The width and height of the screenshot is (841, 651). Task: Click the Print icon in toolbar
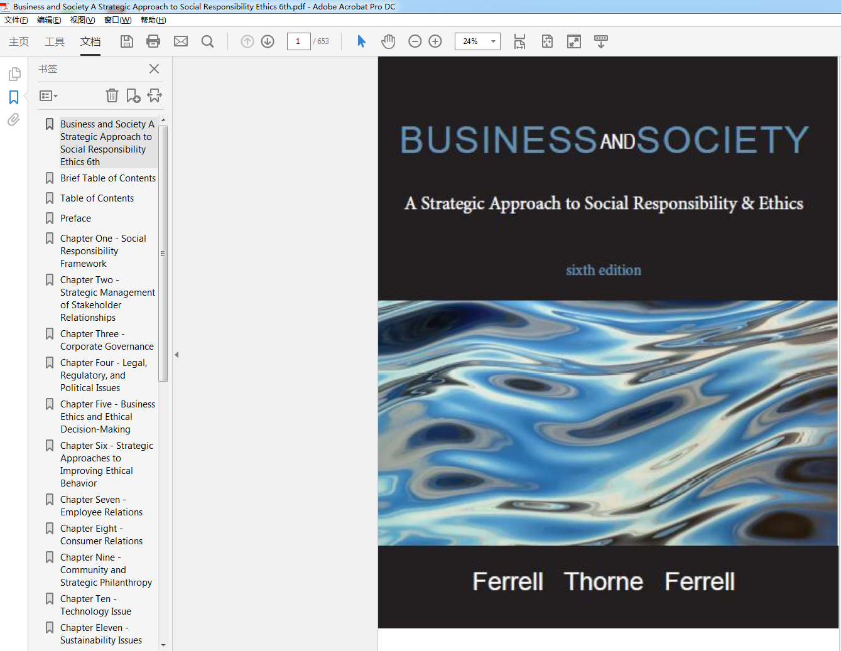(x=153, y=41)
